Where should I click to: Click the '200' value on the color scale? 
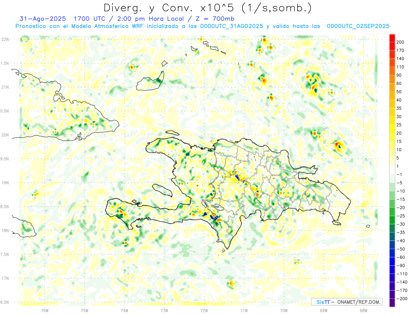click(x=400, y=42)
